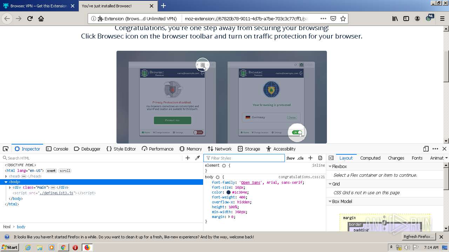Switch to the Style Editor panel

pos(121,149)
